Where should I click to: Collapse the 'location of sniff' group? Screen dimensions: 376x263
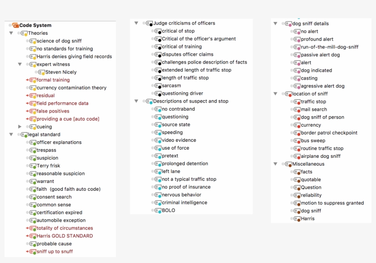275,94
